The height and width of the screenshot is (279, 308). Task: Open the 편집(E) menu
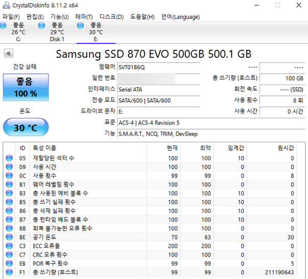(35, 17)
